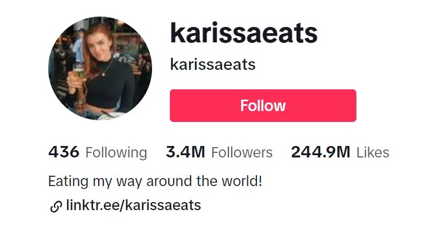Click the word "Follow" inside the red button
The height and width of the screenshot is (233, 443).
click(263, 106)
